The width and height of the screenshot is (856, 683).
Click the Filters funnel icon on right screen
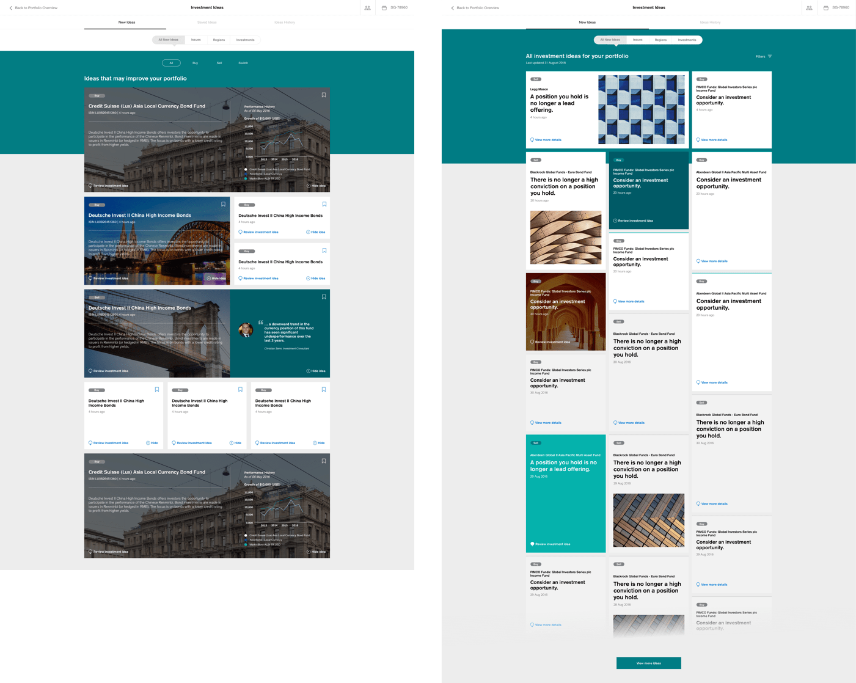pyautogui.click(x=770, y=56)
